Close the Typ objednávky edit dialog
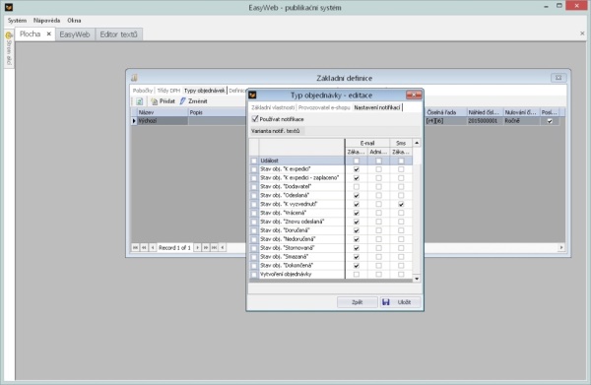The width and height of the screenshot is (591, 385). coord(414,95)
